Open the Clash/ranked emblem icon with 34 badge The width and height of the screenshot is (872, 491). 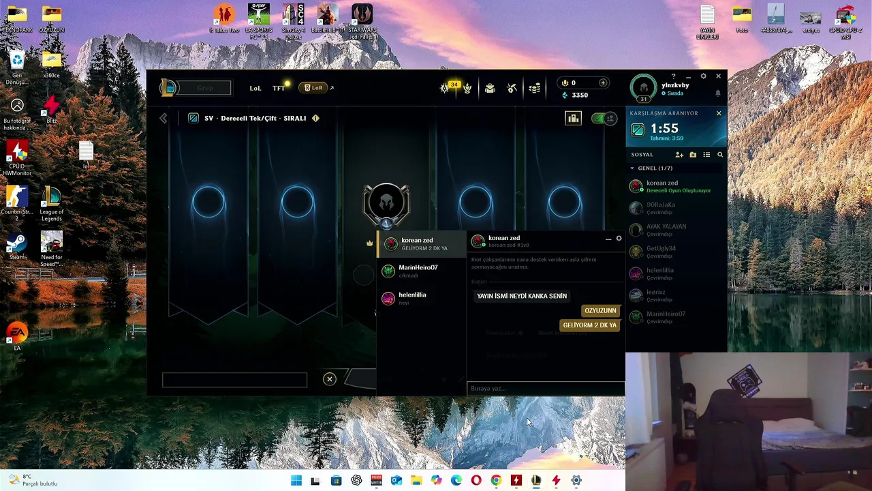pyautogui.click(x=446, y=88)
